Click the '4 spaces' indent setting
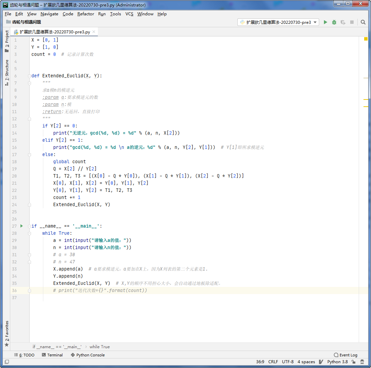This screenshot has height=368, width=371. coord(306,362)
